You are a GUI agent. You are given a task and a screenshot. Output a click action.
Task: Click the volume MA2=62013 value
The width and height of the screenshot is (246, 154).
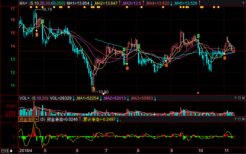[115, 98]
